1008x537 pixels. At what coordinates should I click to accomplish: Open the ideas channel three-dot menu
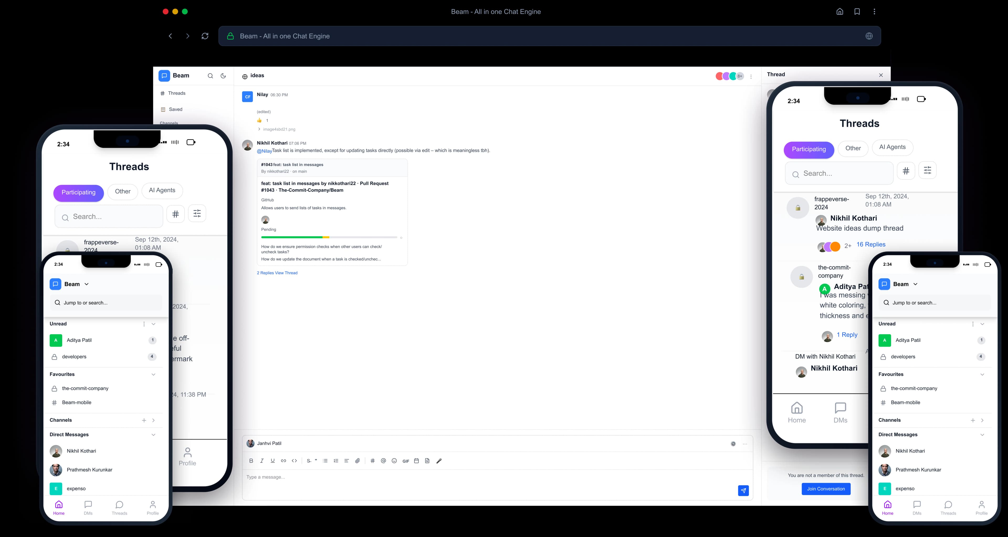point(750,77)
